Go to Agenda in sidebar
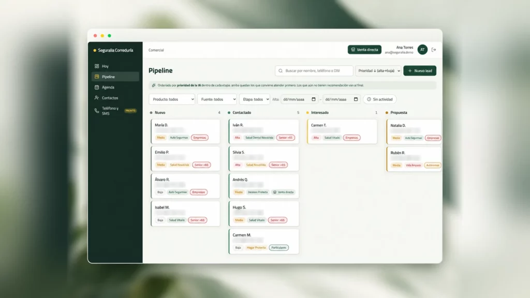530x298 pixels. click(x=115, y=87)
